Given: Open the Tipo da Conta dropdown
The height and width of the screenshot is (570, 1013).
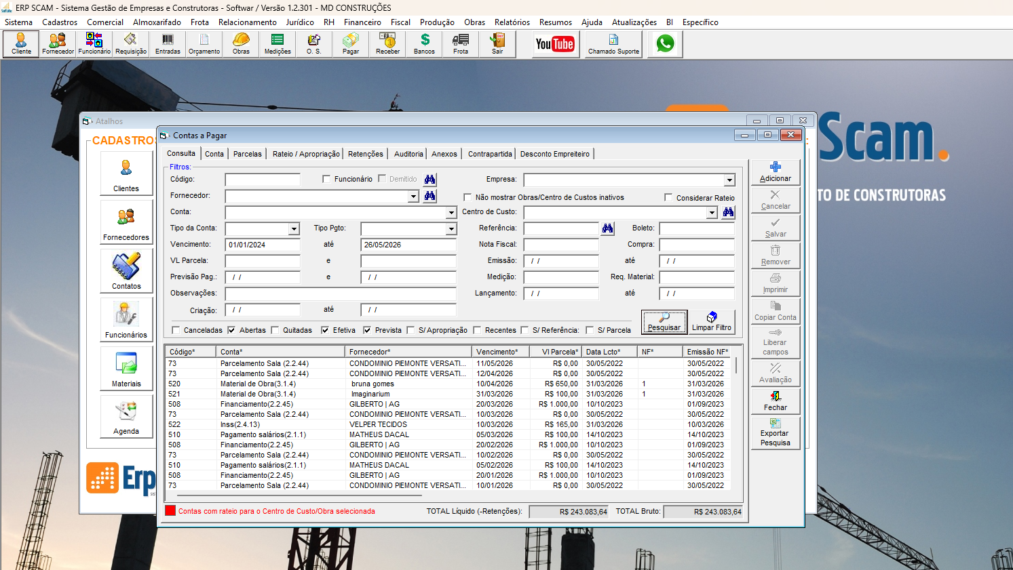Looking at the screenshot, I should tap(294, 229).
